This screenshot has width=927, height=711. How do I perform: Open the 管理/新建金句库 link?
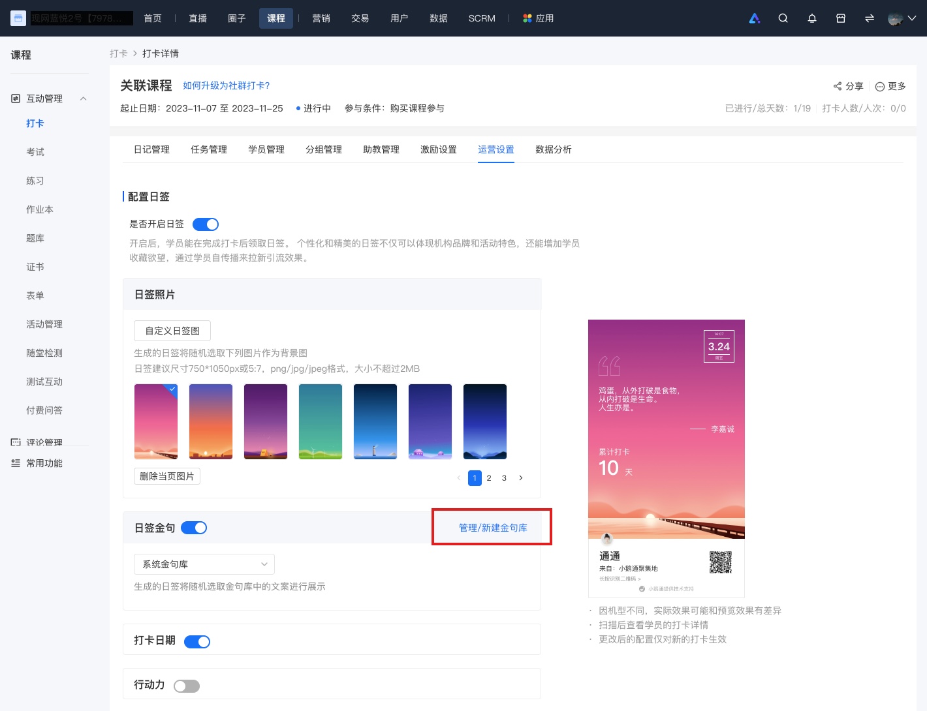pos(493,528)
